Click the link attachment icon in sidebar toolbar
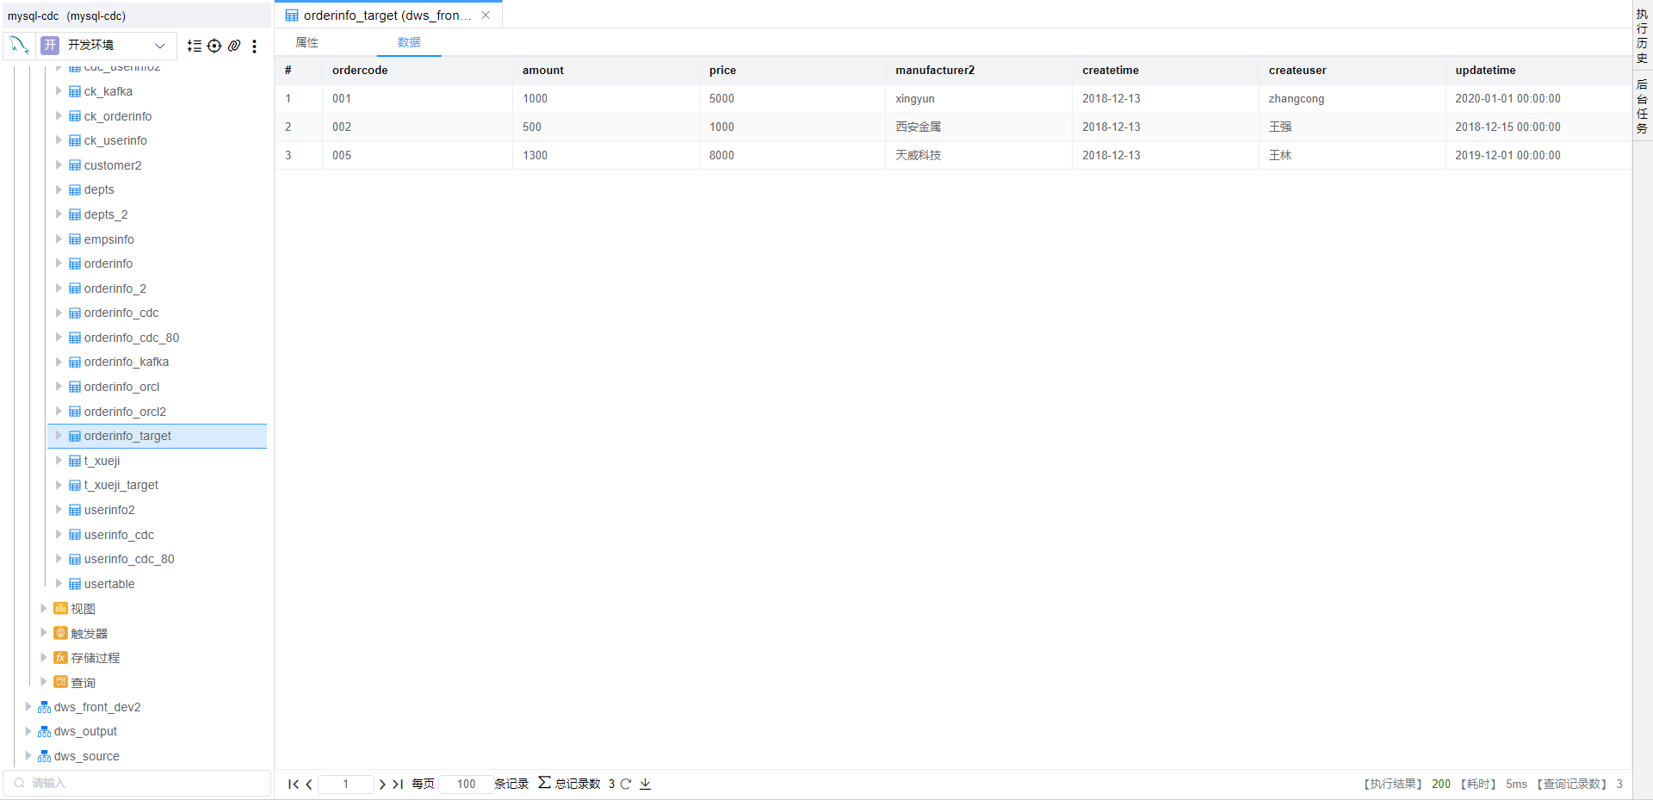Screen dimensions: 1653x800 (234, 46)
